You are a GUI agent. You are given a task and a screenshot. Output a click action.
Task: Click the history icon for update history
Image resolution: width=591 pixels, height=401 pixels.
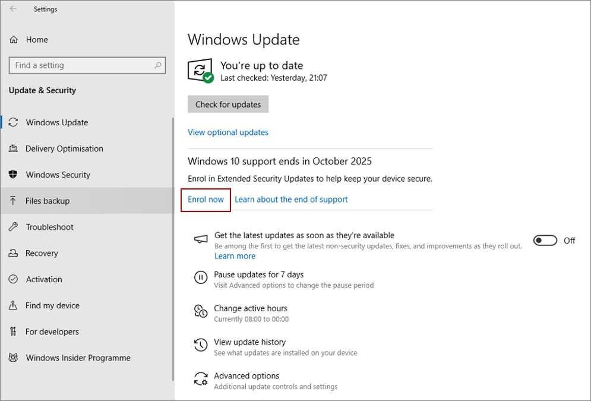pyautogui.click(x=201, y=345)
